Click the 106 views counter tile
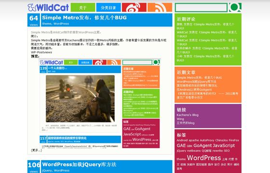 coord(34,167)
